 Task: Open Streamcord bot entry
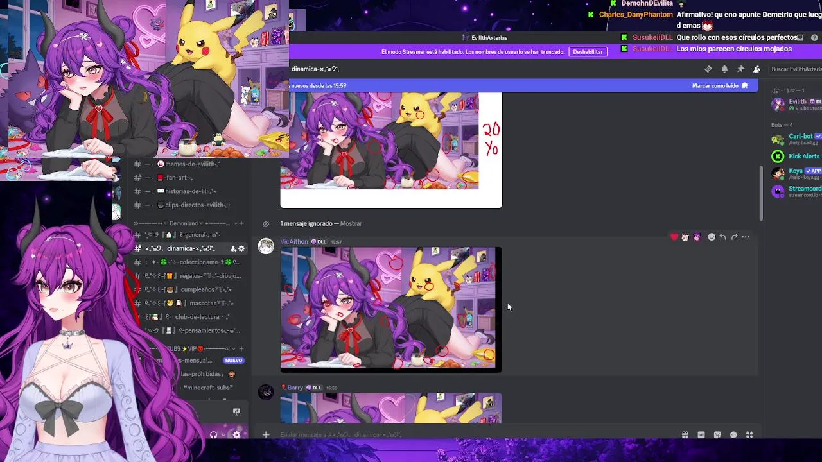point(796,191)
